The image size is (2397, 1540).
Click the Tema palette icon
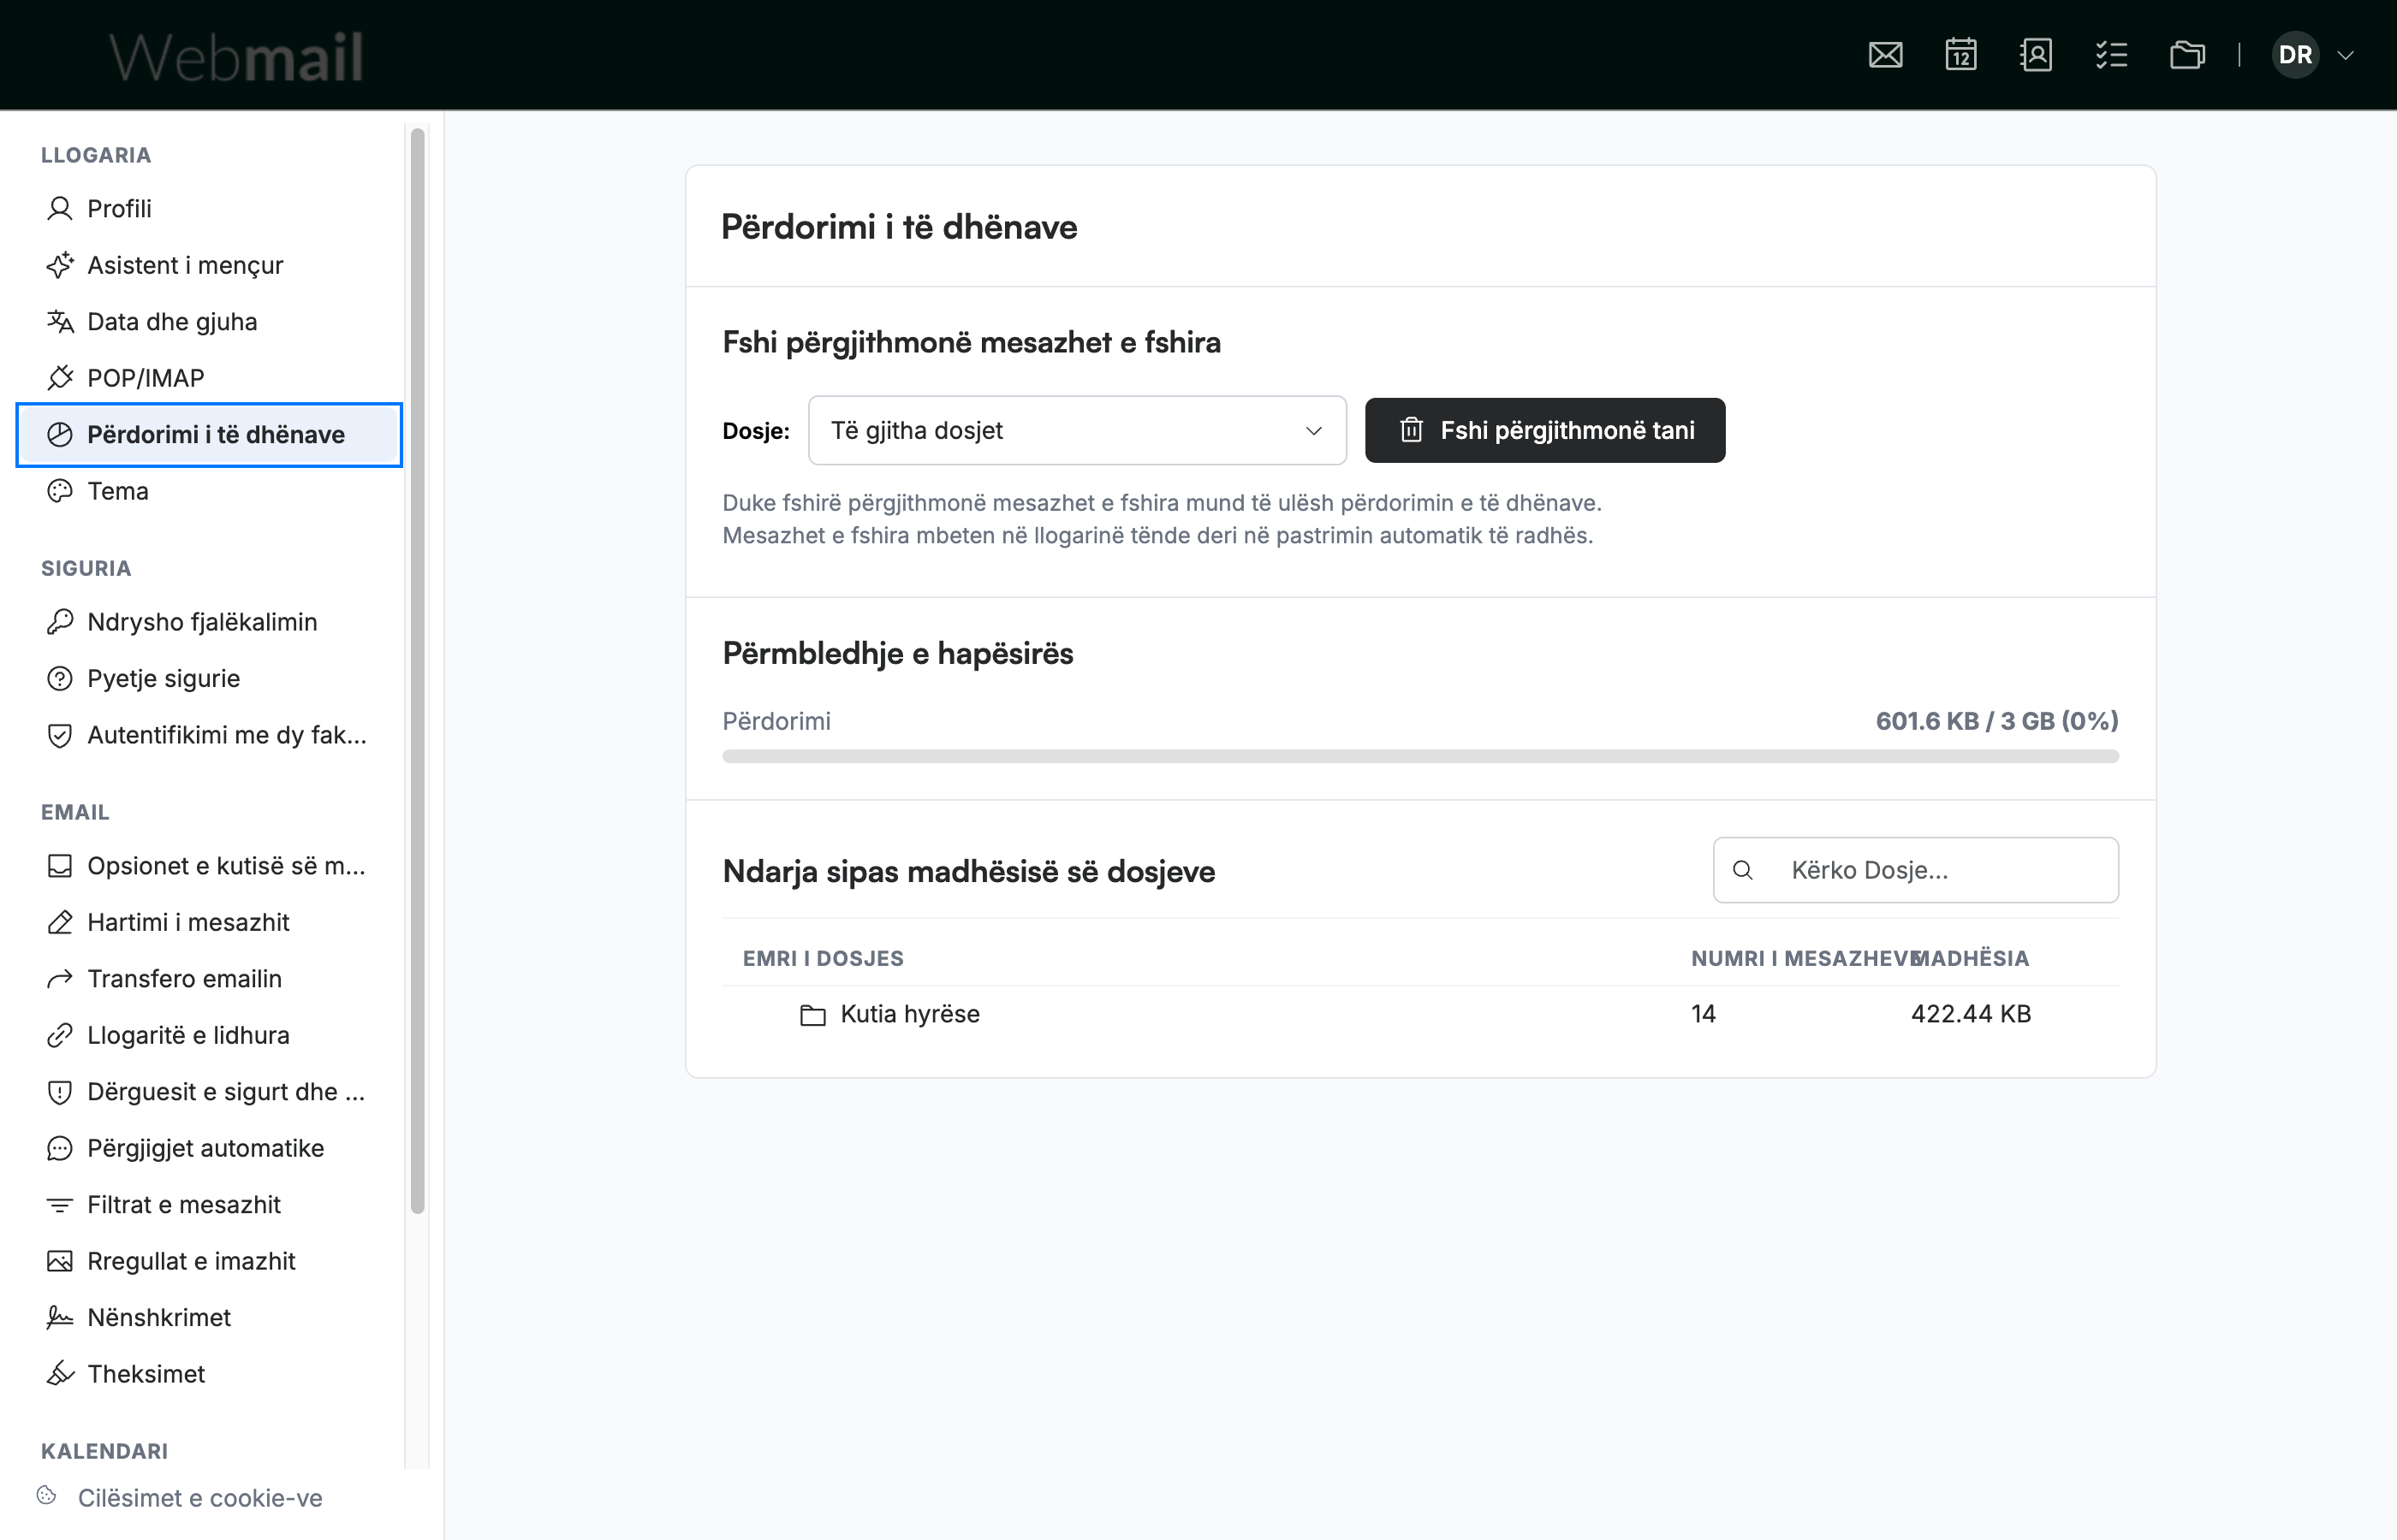point(60,491)
